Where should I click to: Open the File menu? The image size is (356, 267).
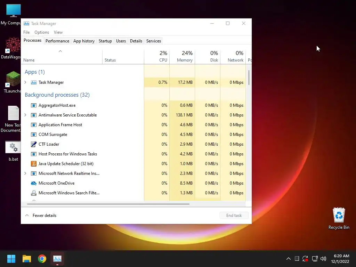26,32
